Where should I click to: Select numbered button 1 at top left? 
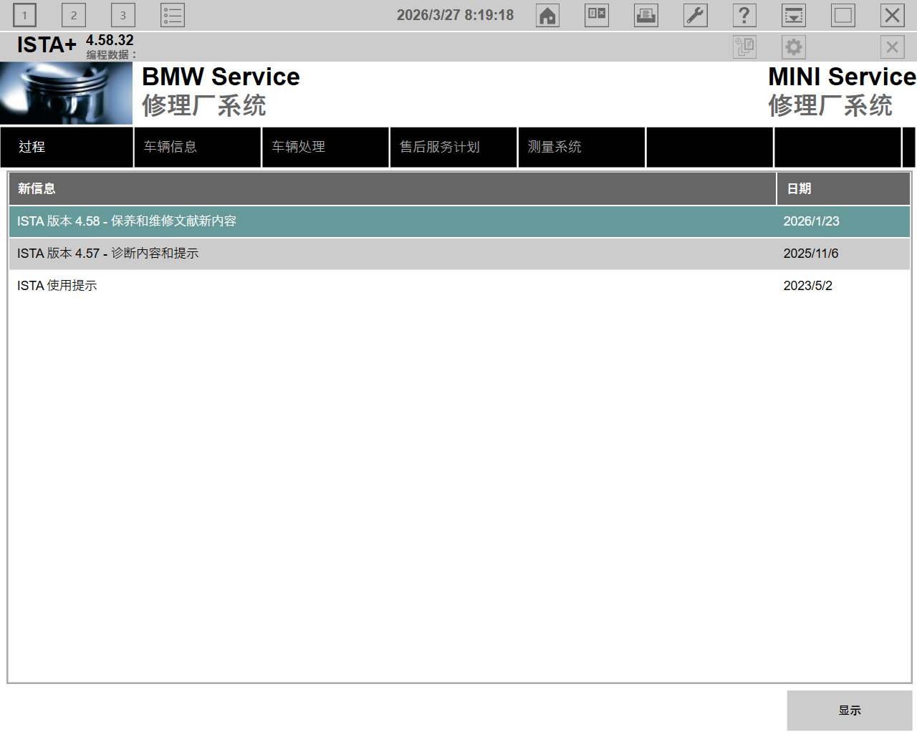pyautogui.click(x=24, y=15)
